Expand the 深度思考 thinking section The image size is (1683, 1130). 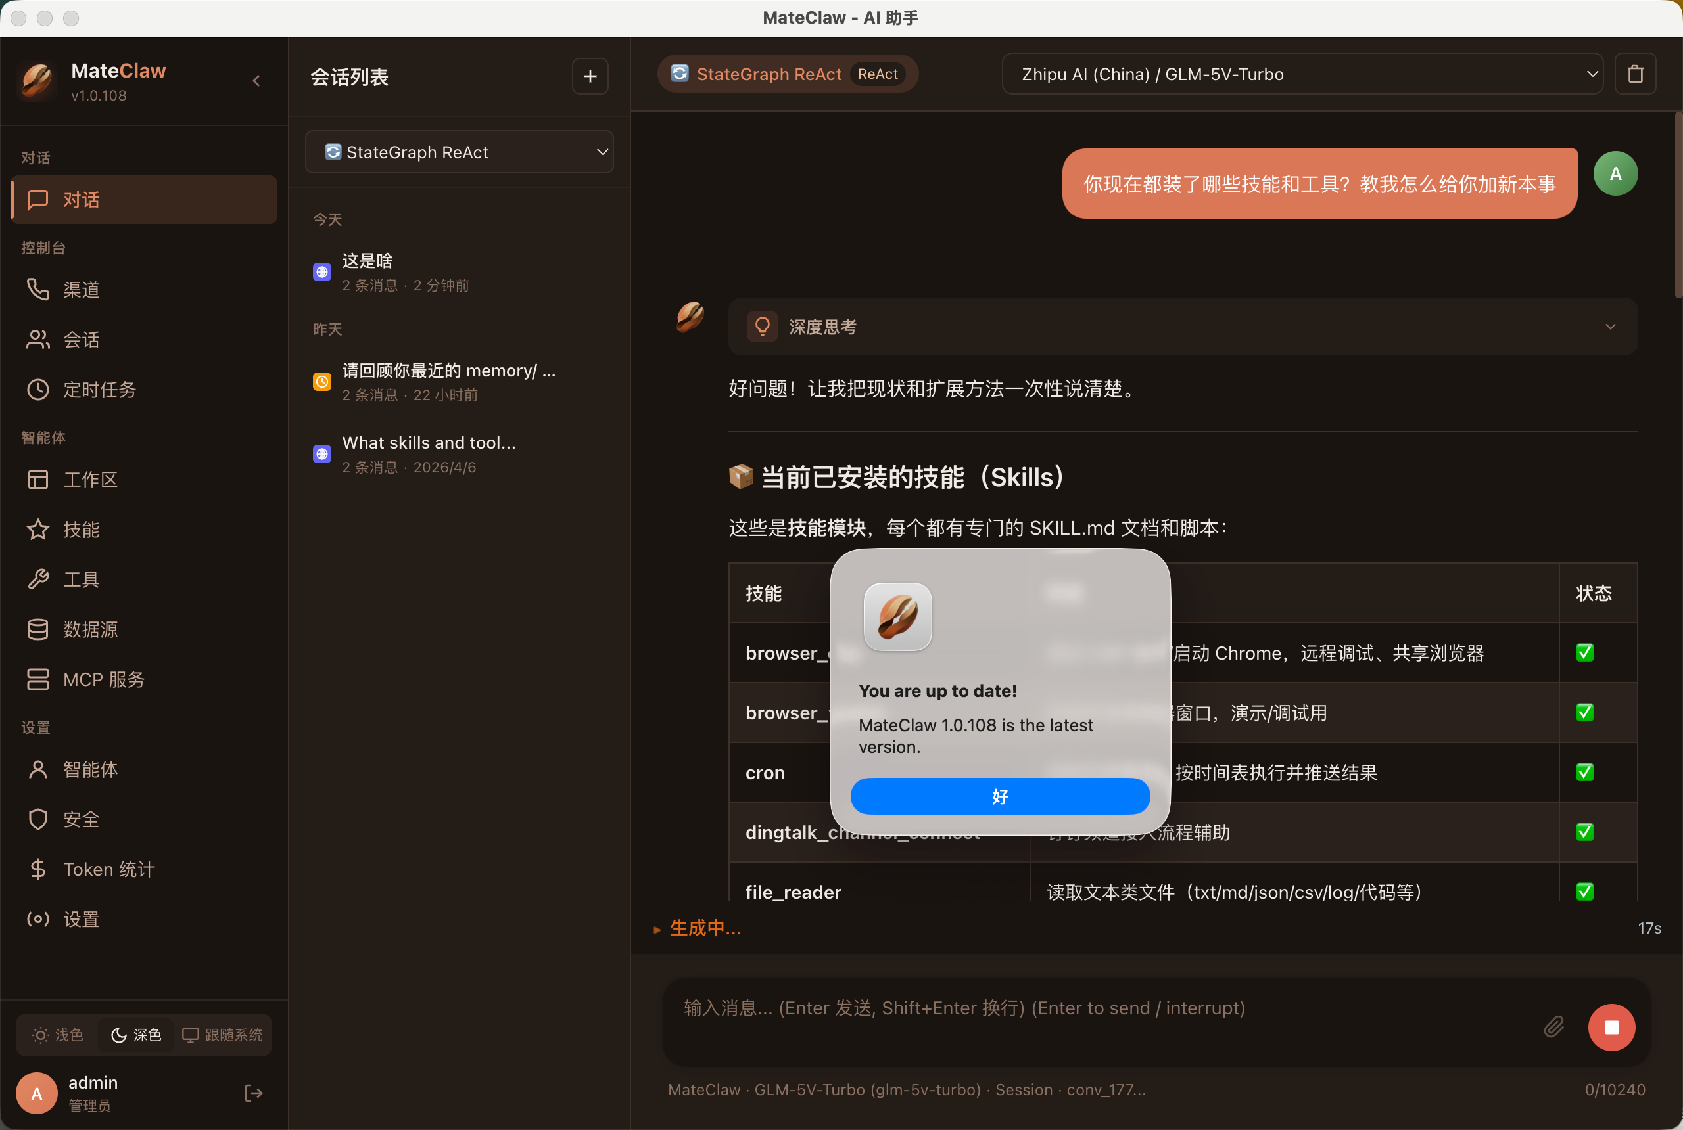tap(1183, 327)
